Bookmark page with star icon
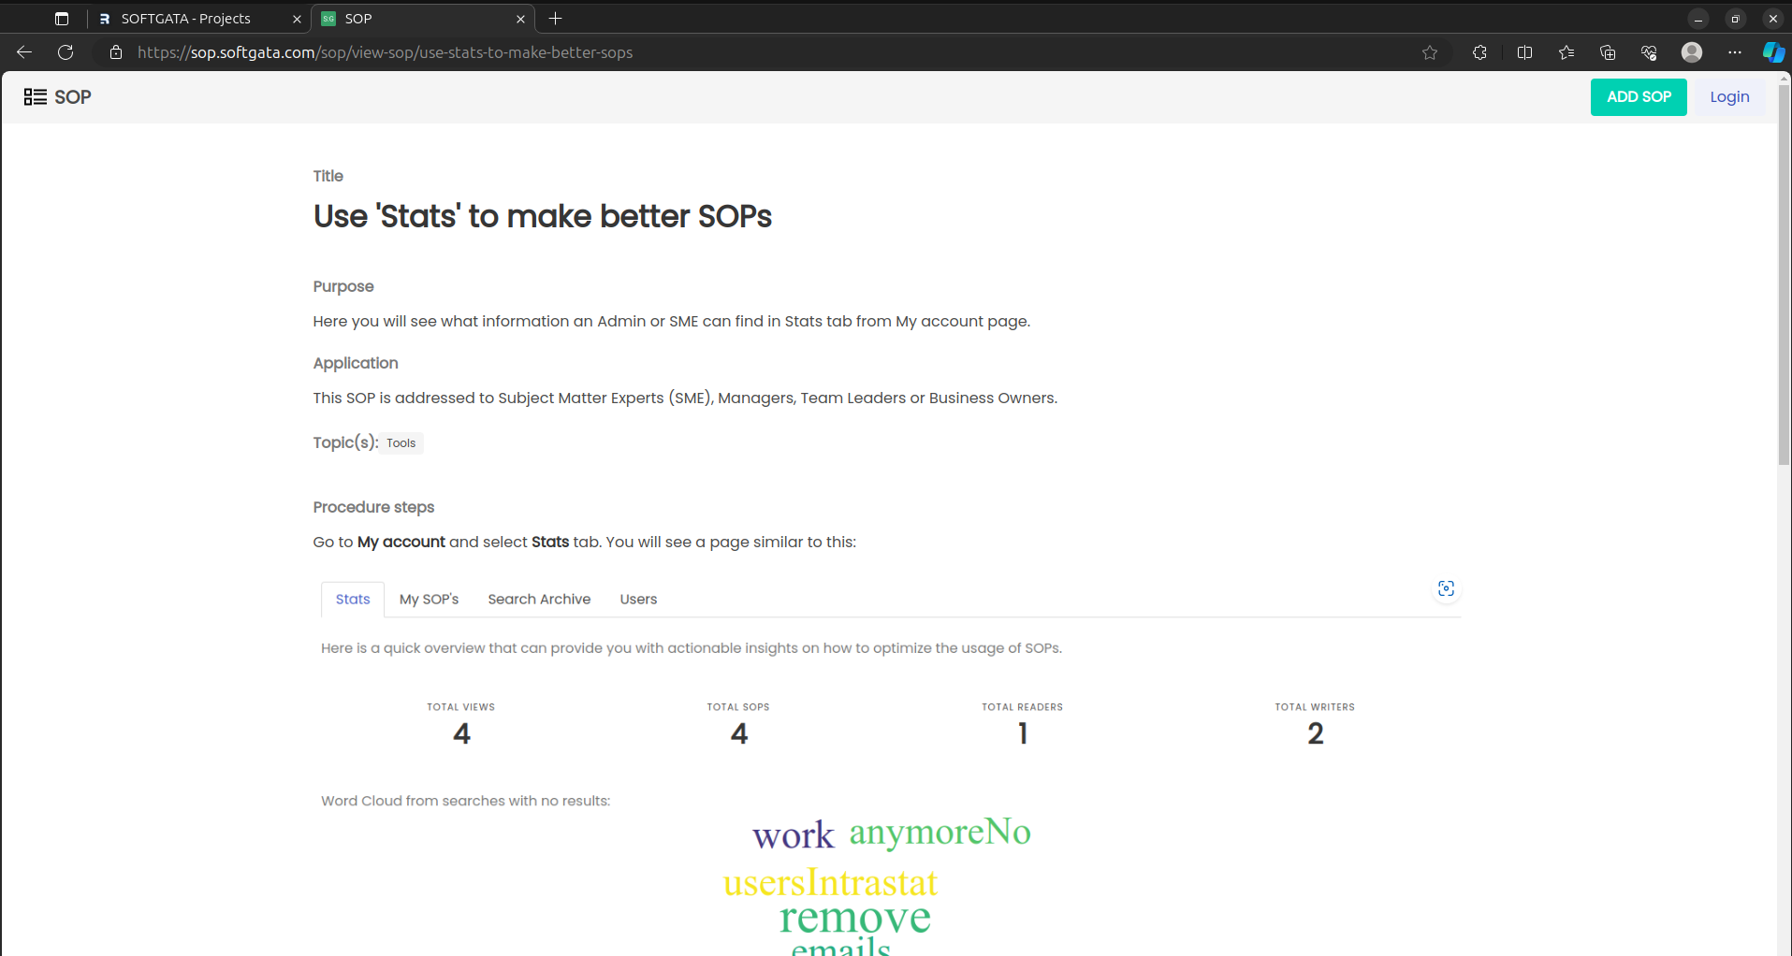 [x=1429, y=52]
